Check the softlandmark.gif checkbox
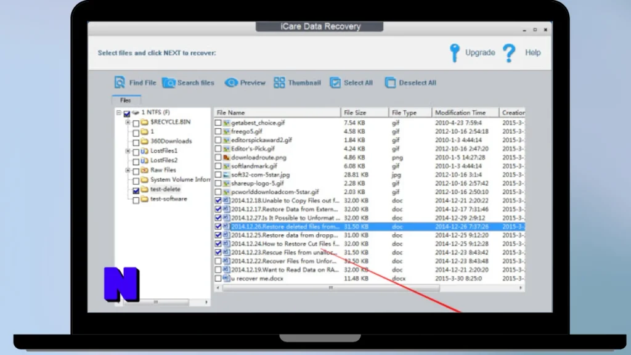 click(x=218, y=166)
